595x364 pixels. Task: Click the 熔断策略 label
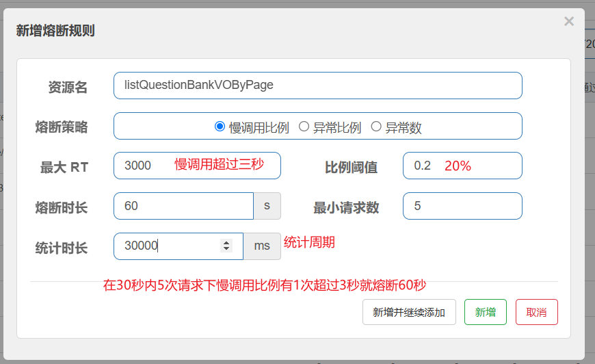[62, 127]
